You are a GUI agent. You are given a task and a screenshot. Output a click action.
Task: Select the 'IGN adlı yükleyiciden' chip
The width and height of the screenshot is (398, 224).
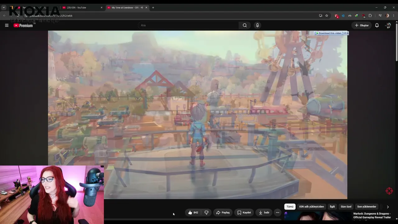point(312,207)
